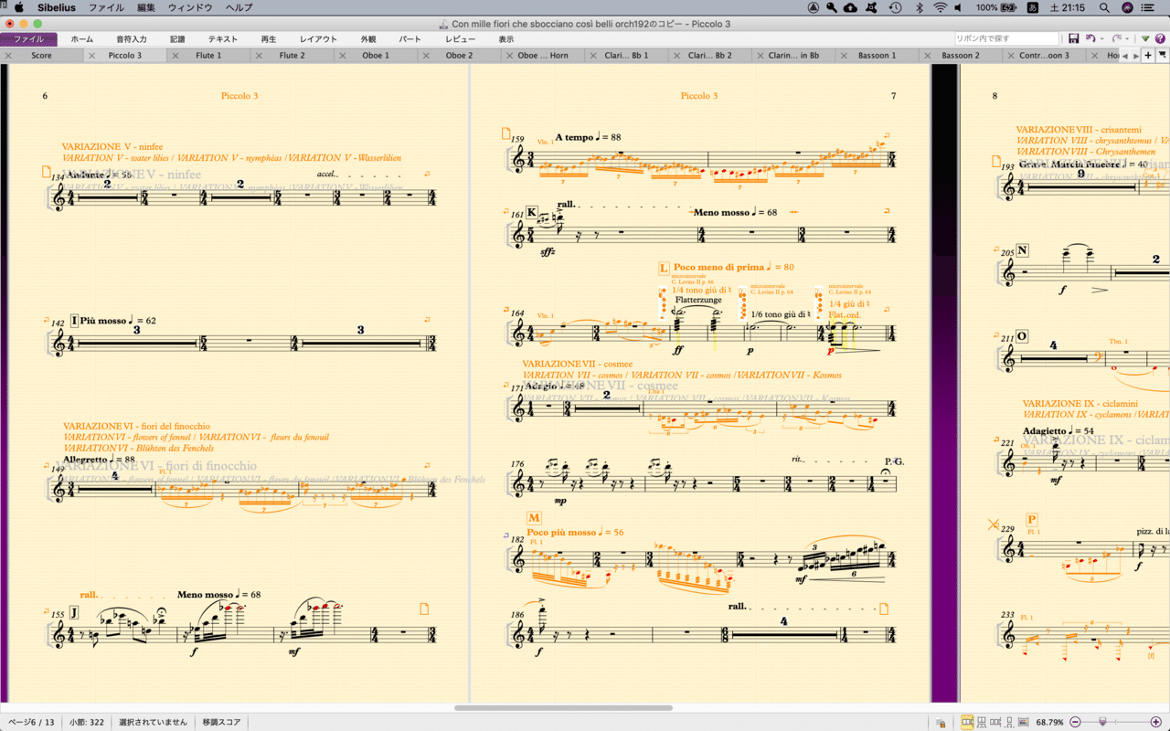
Task: Open the ヘルプ menu in menu bar
Action: click(239, 7)
